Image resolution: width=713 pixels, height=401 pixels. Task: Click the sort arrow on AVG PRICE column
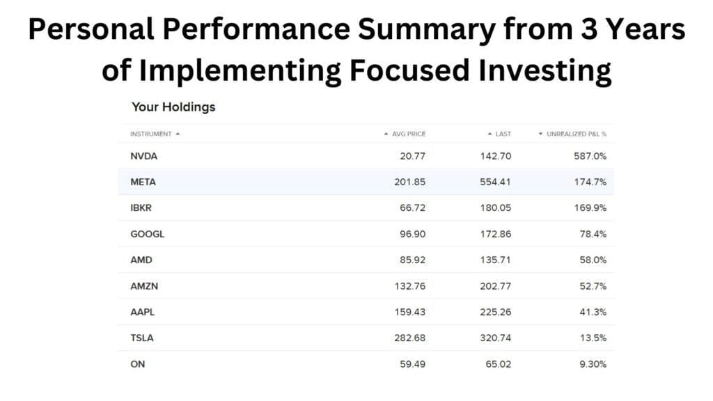tap(385, 134)
